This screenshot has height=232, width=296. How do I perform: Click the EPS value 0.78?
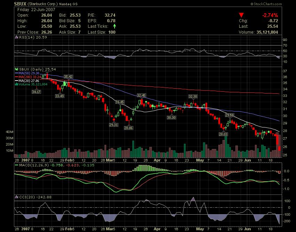click(111, 21)
